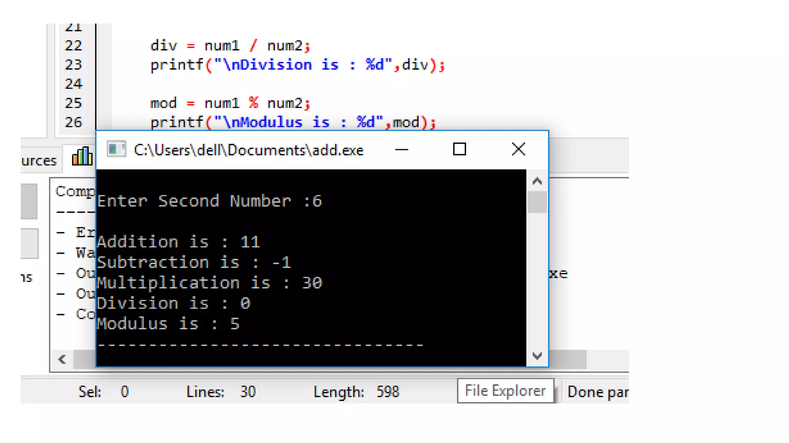The image size is (789, 443).
Task: Click the console title text C:\Users\dell\Documents\add.exe
Action: coord(248,150)
